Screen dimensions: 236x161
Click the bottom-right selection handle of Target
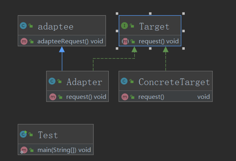pos(184,48)
